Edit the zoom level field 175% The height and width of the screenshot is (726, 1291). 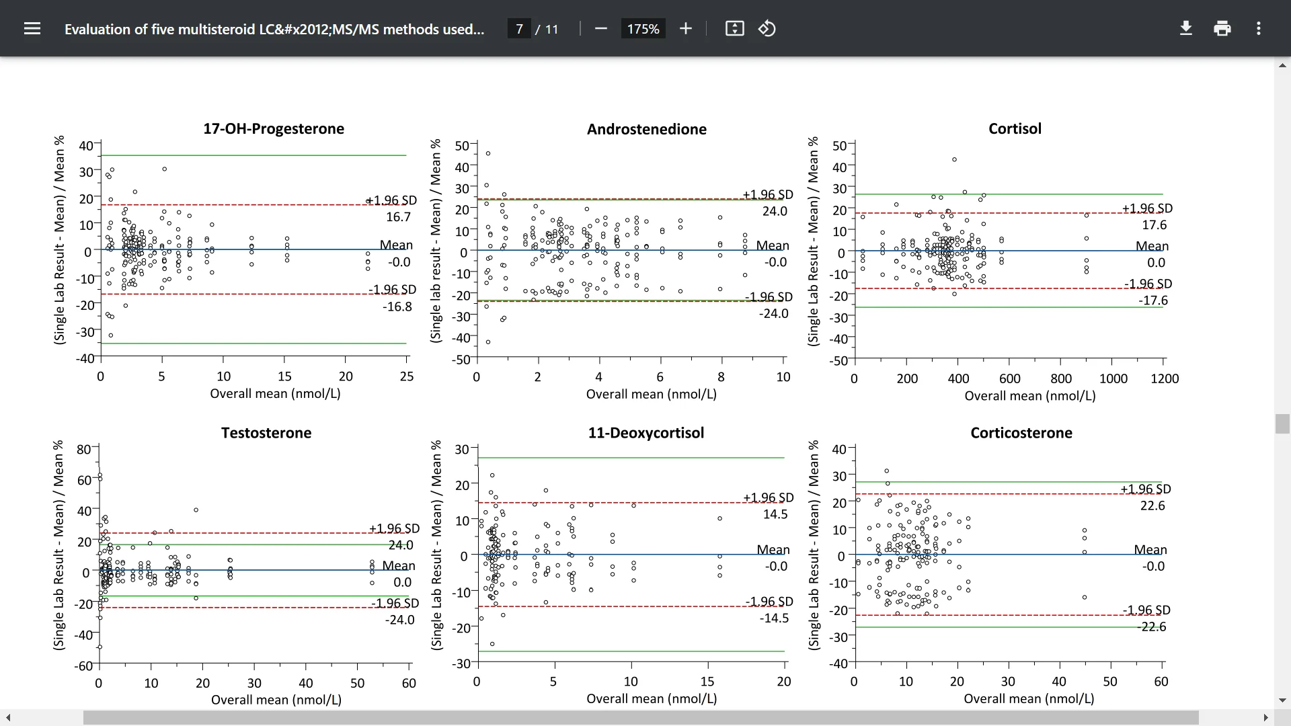643,29
